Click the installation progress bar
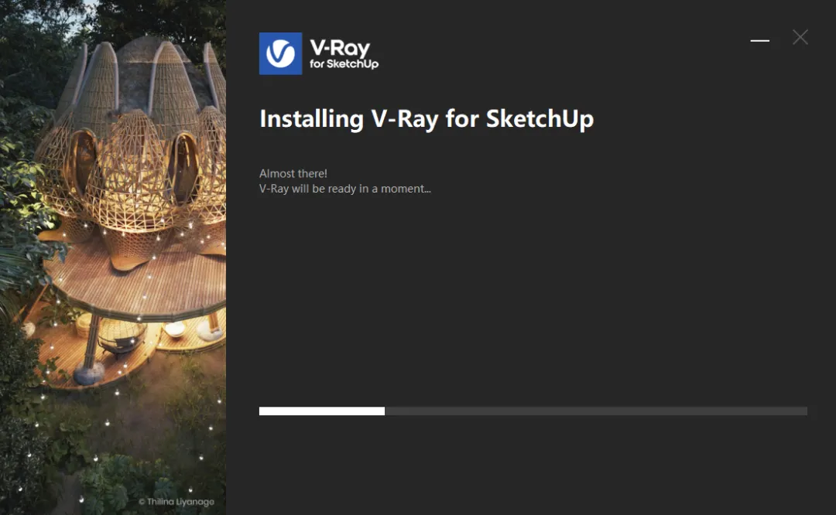 coord(534,411)
